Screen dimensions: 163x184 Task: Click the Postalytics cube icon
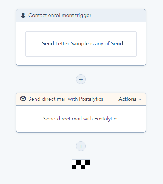(23, 99)
